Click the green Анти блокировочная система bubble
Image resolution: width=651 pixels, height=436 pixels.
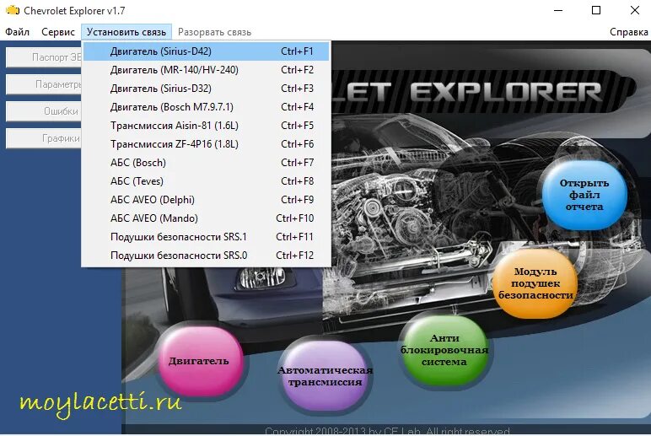coord(444,350)
